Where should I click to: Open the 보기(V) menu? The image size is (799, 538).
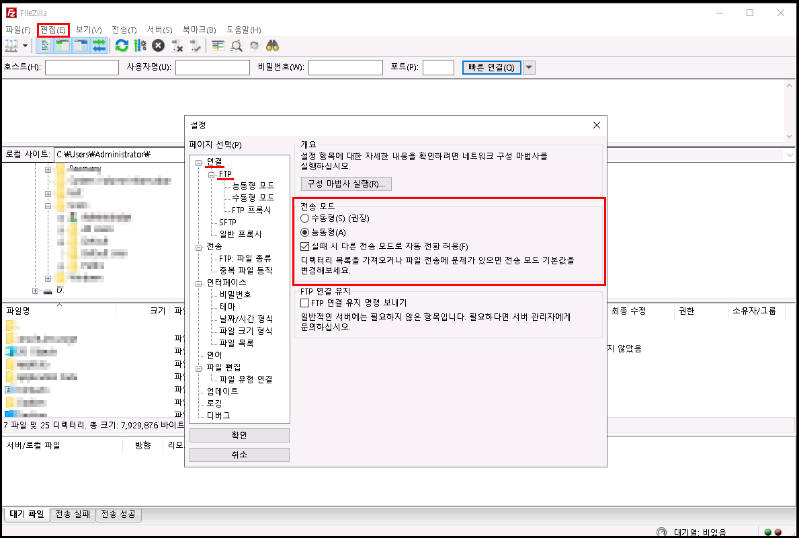click(89, 30)
